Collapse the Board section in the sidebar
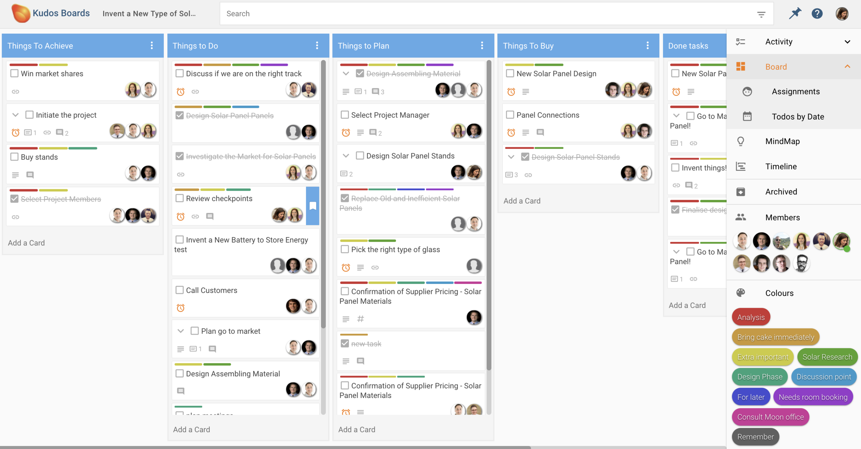This screenshot has width=861, height=449. pos(848,66)
